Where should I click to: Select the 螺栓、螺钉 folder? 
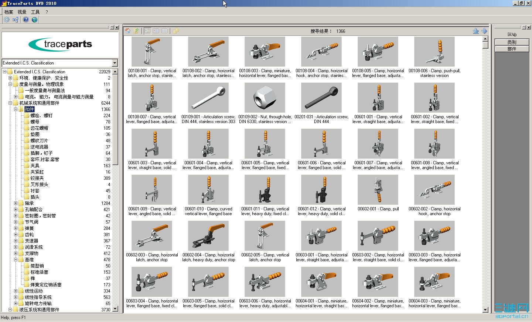(x=41, y=116)
